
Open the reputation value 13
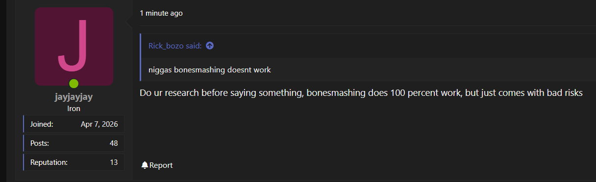point(114,162)
